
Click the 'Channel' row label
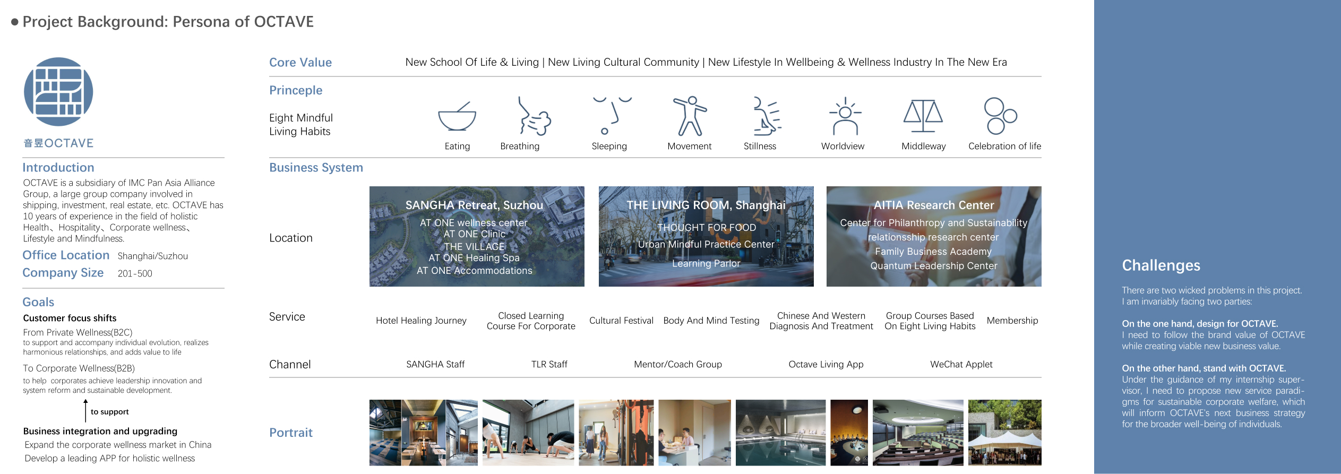pyautogui.click(x=290, y=365)
